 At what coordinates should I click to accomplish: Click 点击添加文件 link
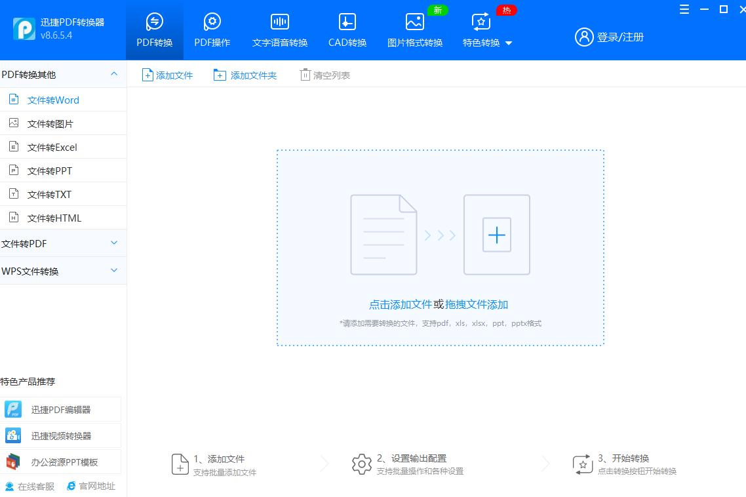point(400,305)
